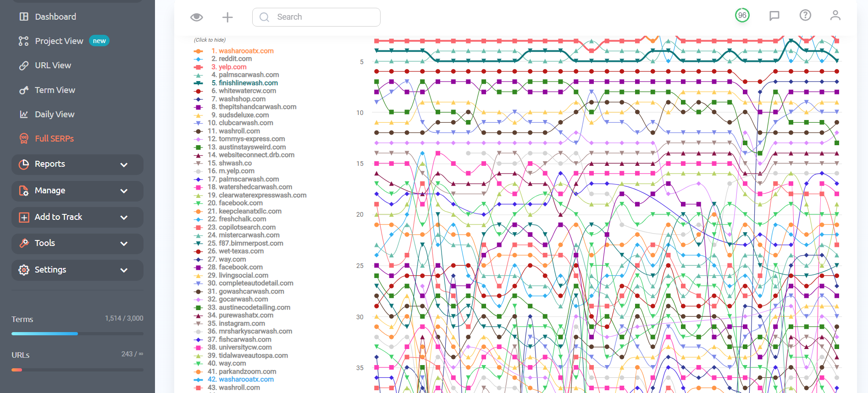
Task: Open the user account icon
Action: click(x=835, y=15)
